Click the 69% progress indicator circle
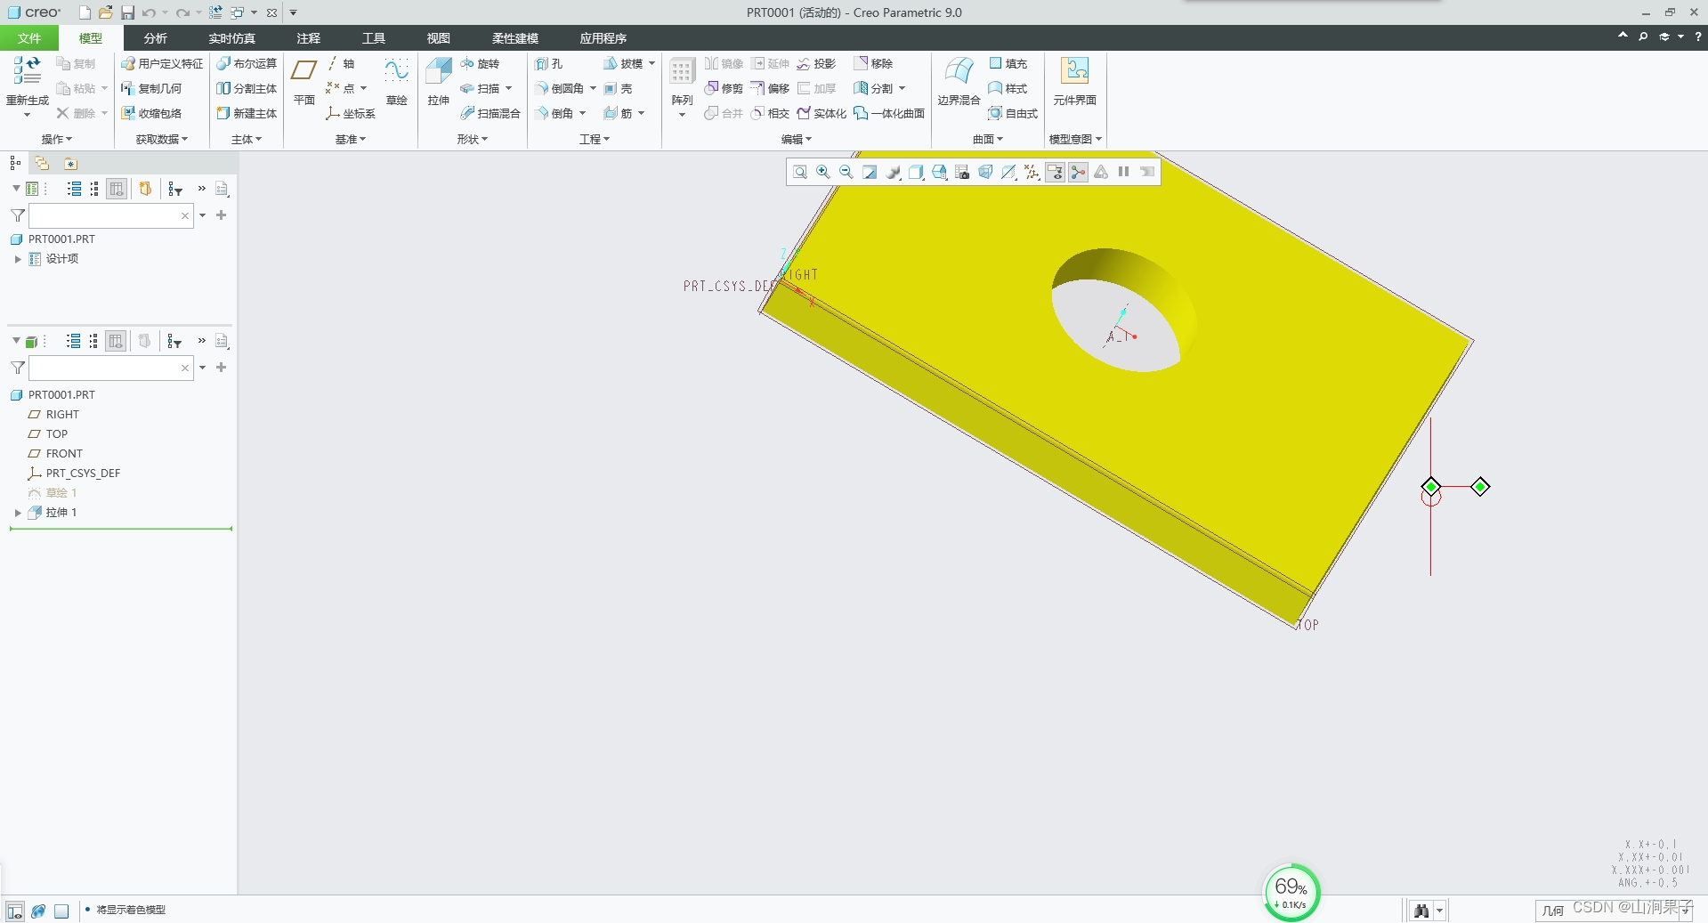 pos(1291,891)
